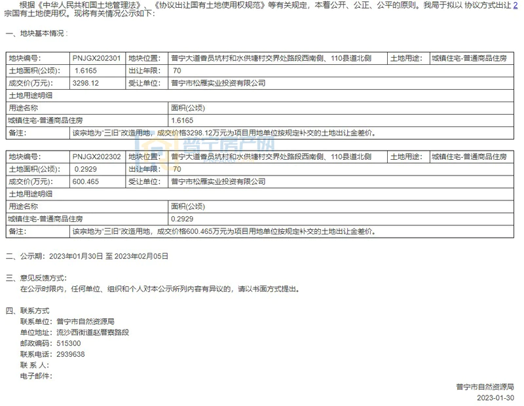Click the 3298.12 transaction price value
The image size is (524, 406).
click(x=87, y=83)
